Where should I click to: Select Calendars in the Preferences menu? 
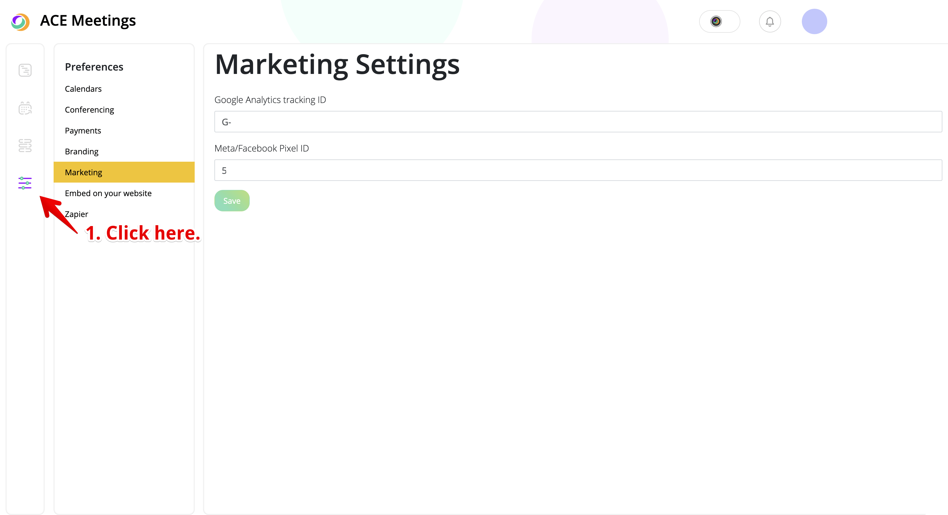(x=83, y=89)
